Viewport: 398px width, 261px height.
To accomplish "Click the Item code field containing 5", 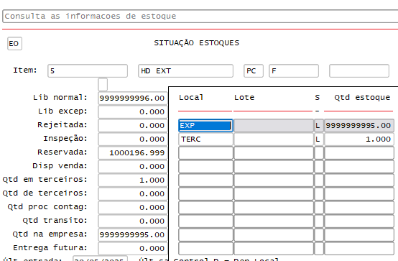I will pos(88,70).
